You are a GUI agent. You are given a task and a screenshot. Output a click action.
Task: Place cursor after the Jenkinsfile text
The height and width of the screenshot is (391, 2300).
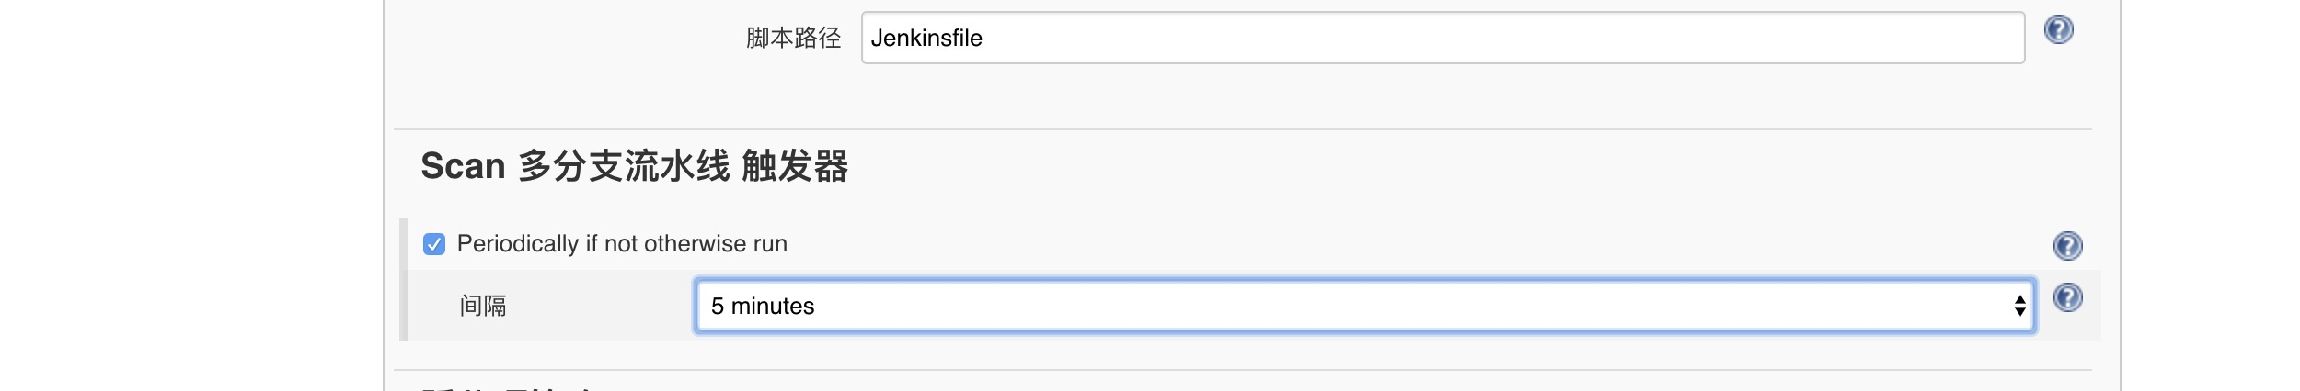984,39
